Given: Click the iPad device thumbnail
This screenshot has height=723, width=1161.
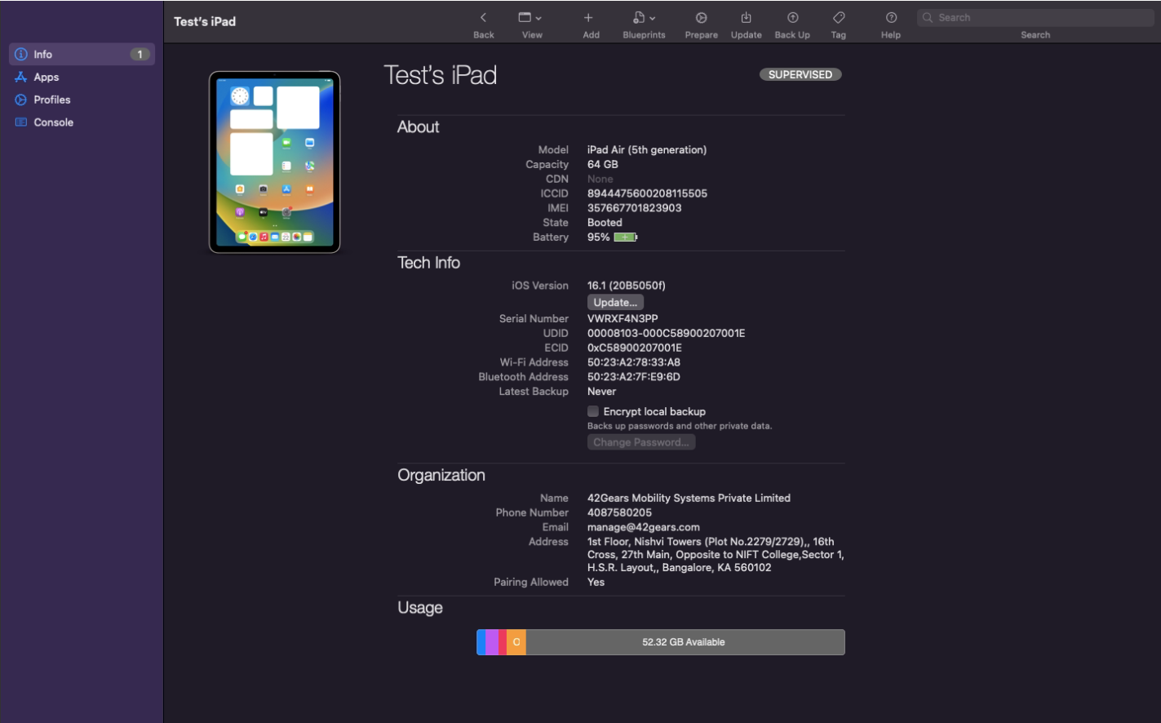Looking at the screenshot, I should [x=274, y=162].
